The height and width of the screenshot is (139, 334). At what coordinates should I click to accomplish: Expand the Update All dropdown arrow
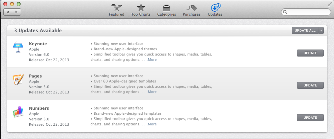(321, 31)
